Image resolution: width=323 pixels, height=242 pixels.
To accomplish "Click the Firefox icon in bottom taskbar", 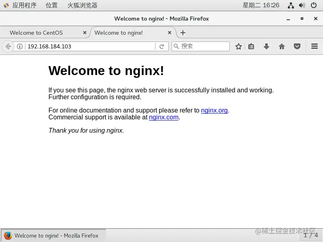I will 8,236.
